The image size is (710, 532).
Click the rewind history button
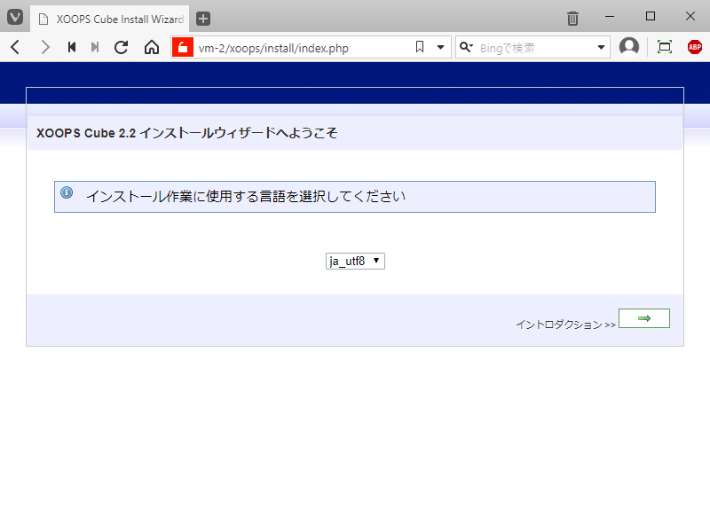pos(72,47)
